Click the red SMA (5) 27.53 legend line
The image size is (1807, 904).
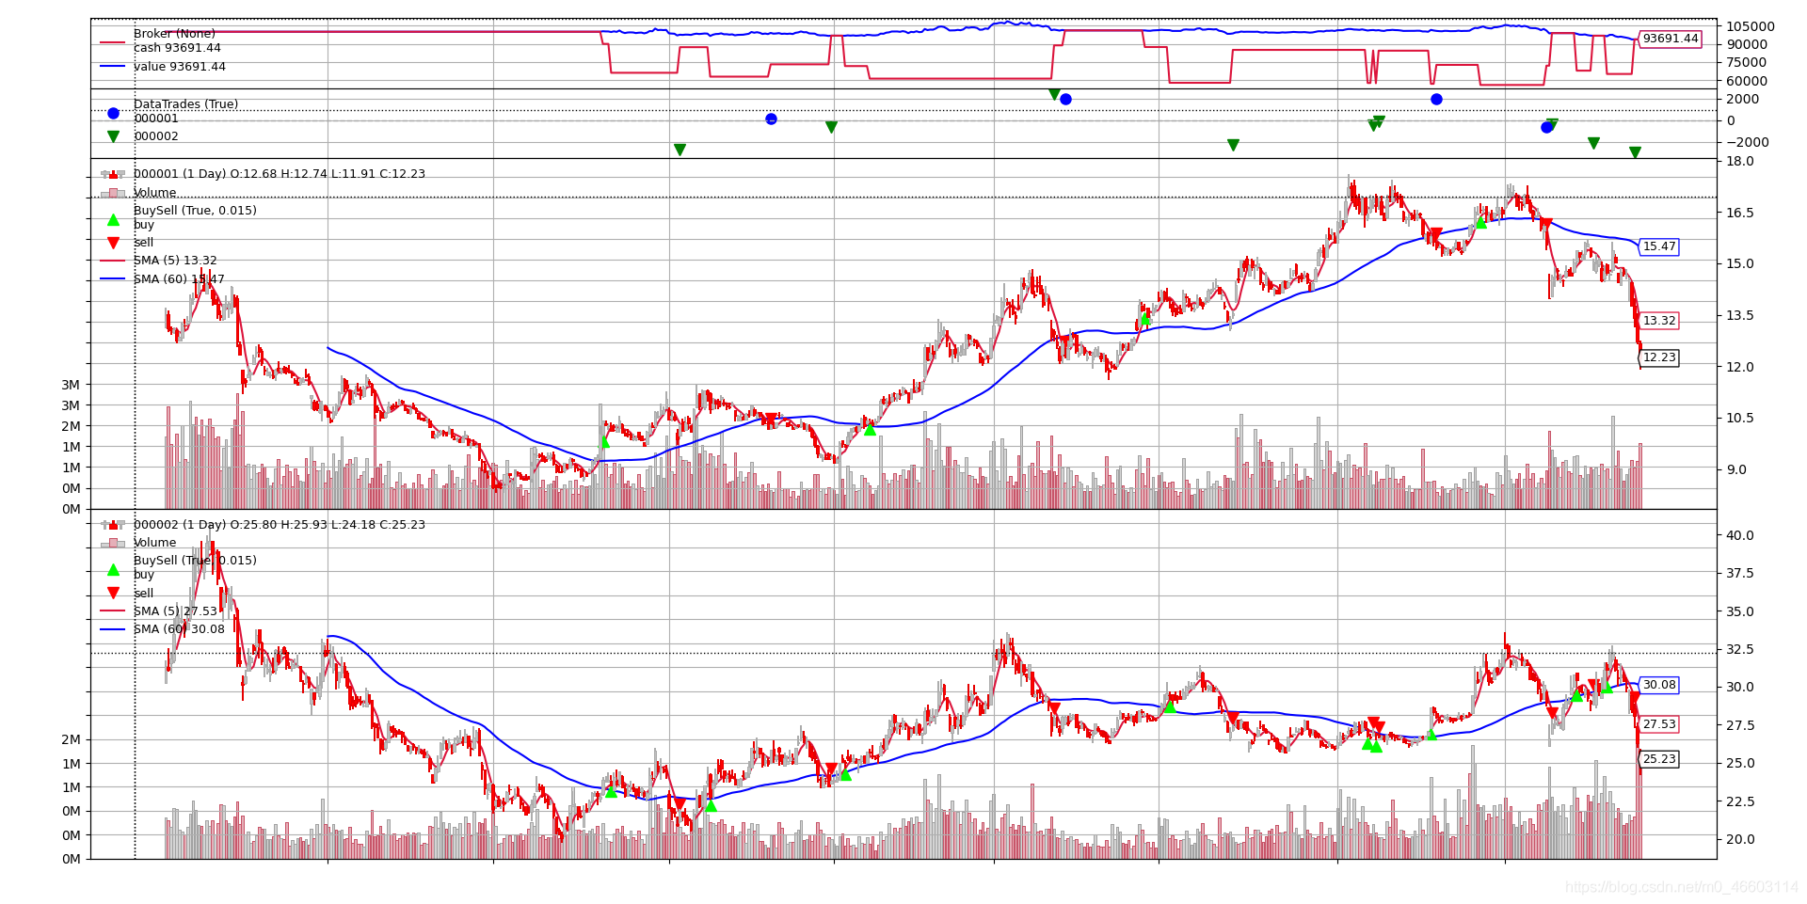point(113,611)
